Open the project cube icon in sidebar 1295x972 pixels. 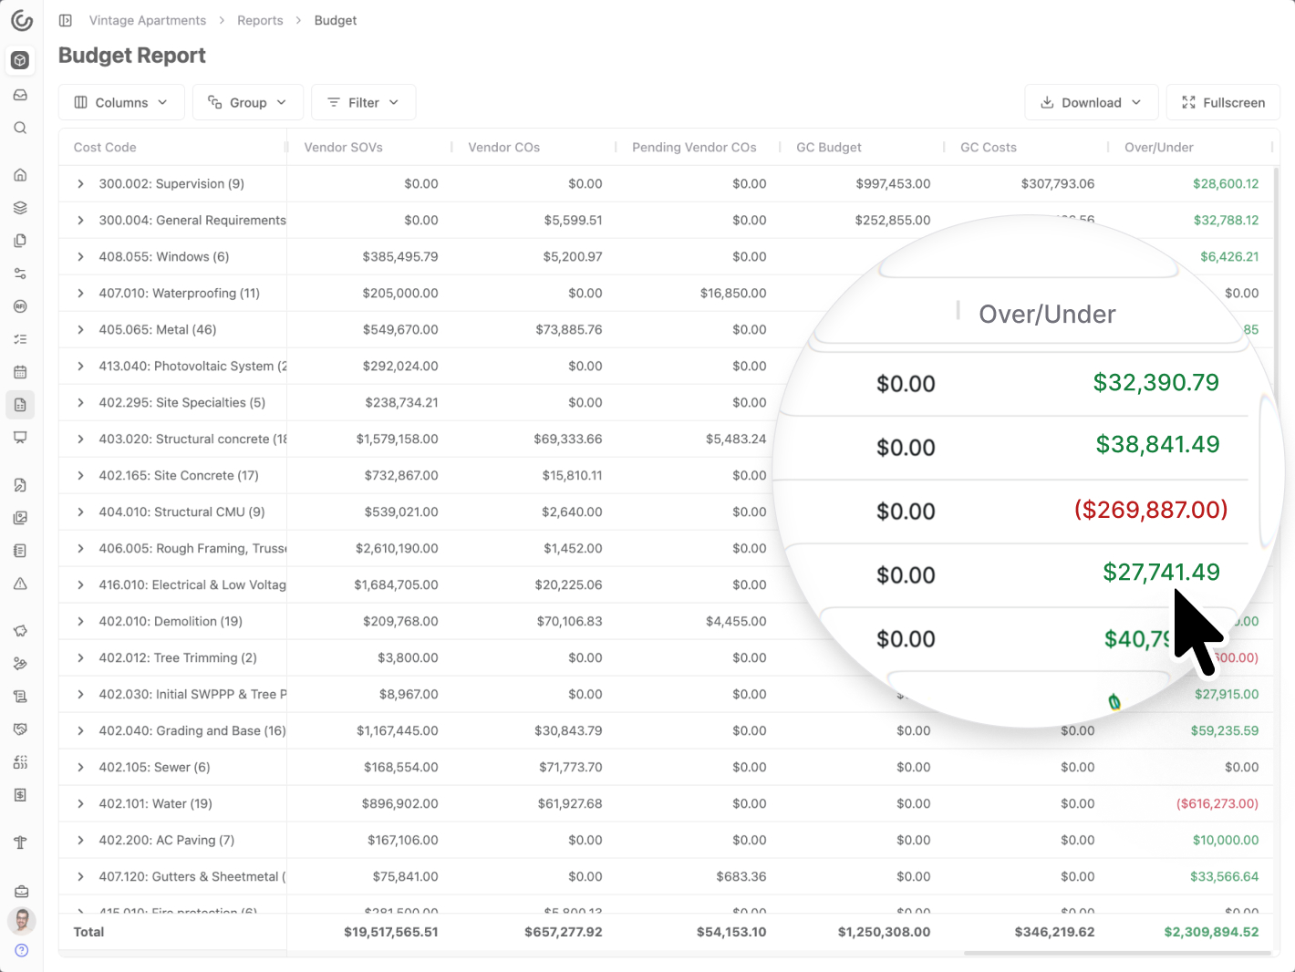click(x=20, y=60)
